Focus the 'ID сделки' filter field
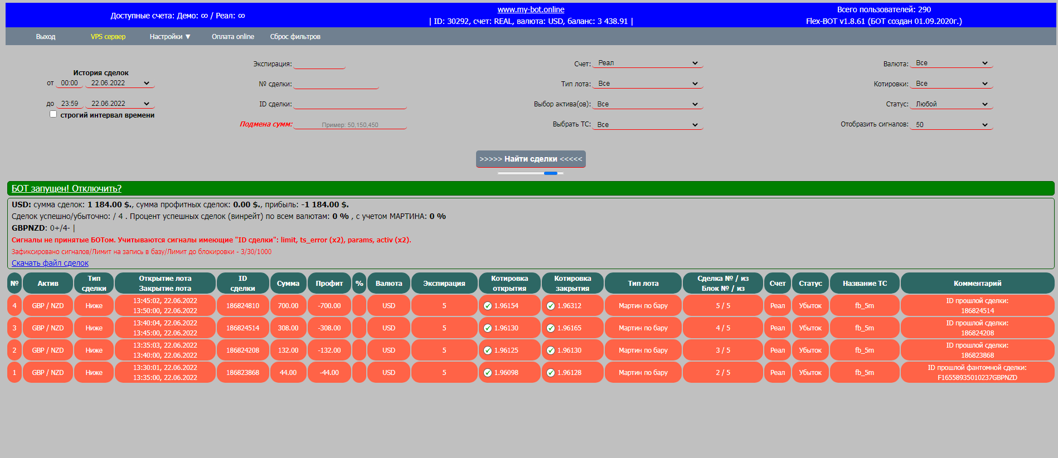The image size is (1058, 458). coord(350,104)
